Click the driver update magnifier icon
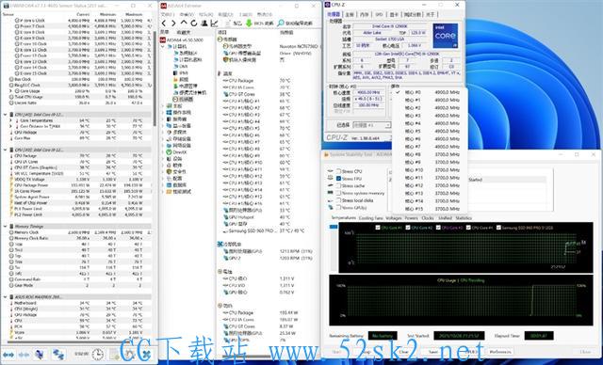 (x=281, y=23)
